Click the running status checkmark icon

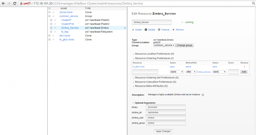tap(182, 22)
